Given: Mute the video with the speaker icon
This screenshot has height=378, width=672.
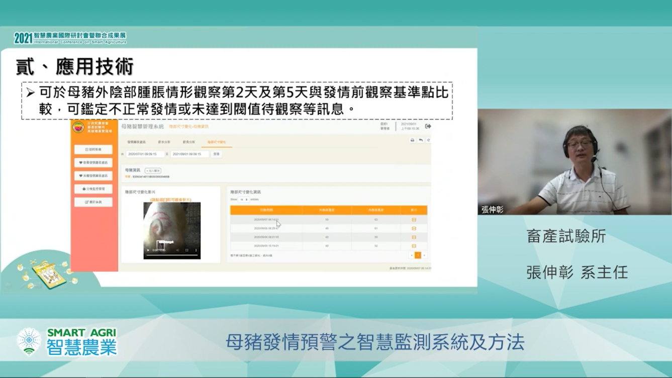Looking at the screenshot, I should click(x=177, y=250).
